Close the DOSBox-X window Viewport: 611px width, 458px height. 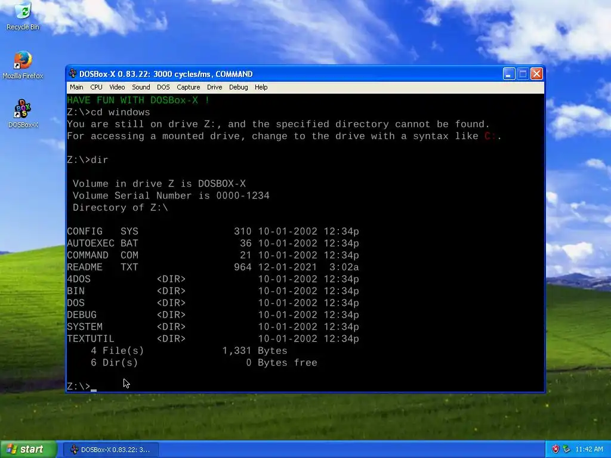[536, 73]
